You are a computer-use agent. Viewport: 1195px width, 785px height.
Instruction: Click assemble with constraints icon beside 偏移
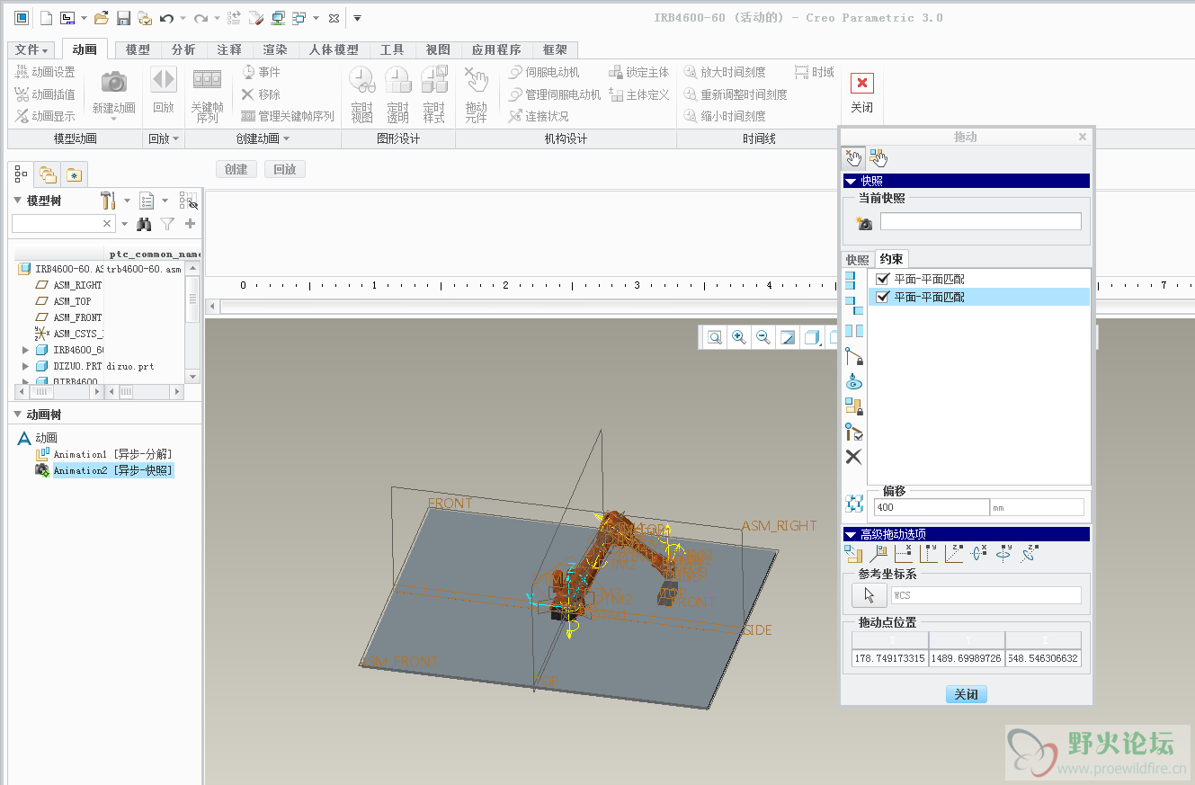(x=854, y=504)
